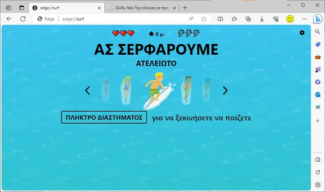Open the surf game settings gear

[302, 33]
